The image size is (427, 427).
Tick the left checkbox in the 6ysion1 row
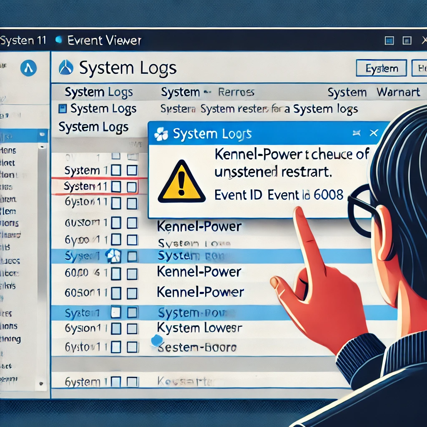click(x=116, y=329)
